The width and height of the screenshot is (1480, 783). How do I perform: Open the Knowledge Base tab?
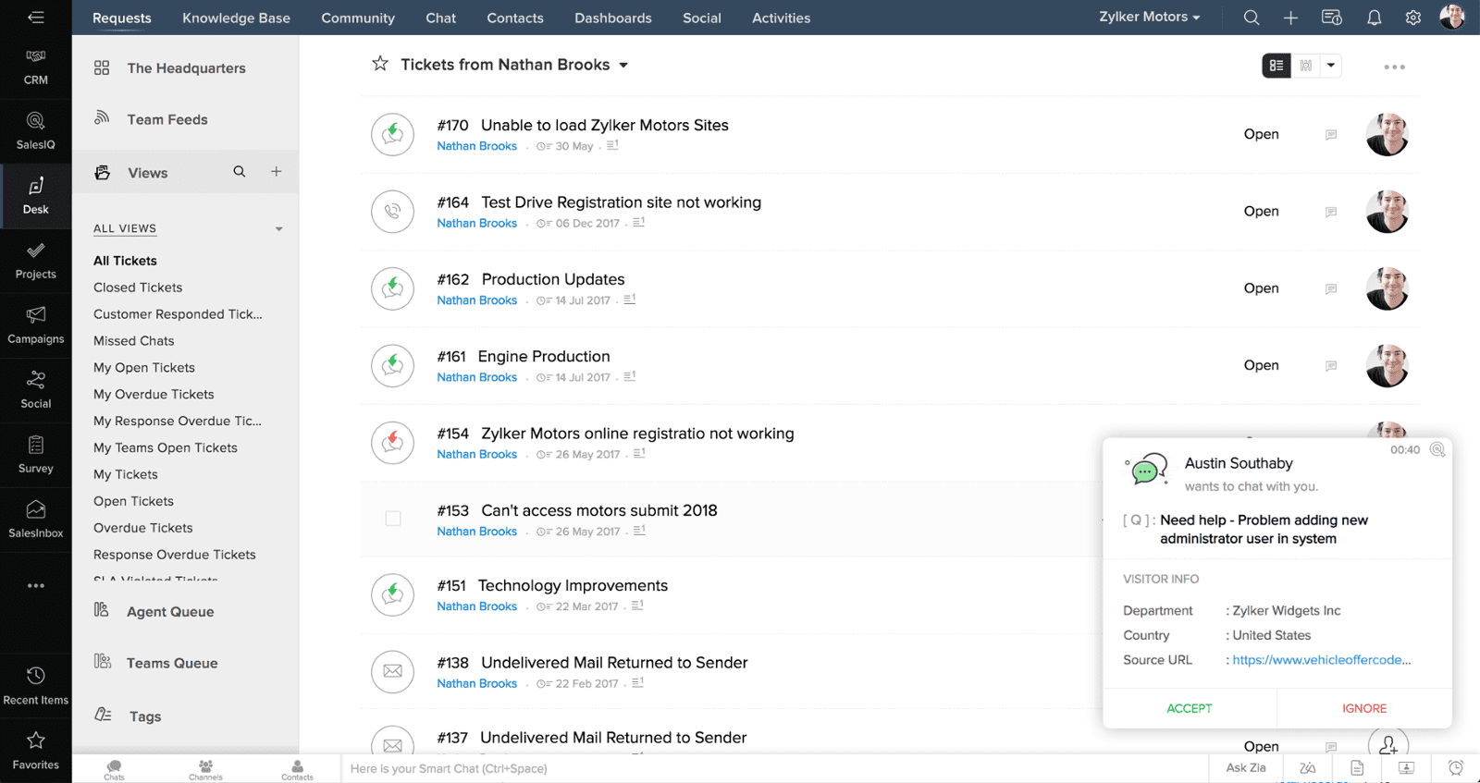[236, 18]
